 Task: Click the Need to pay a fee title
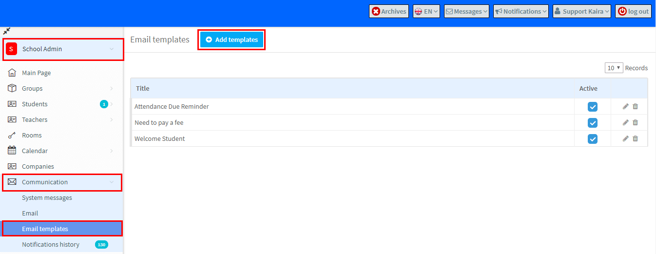(x=159, y=122)
